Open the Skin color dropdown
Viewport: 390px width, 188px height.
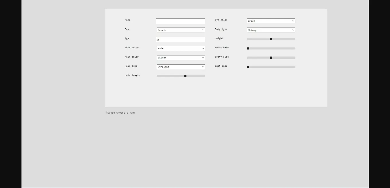coord(181,48)
